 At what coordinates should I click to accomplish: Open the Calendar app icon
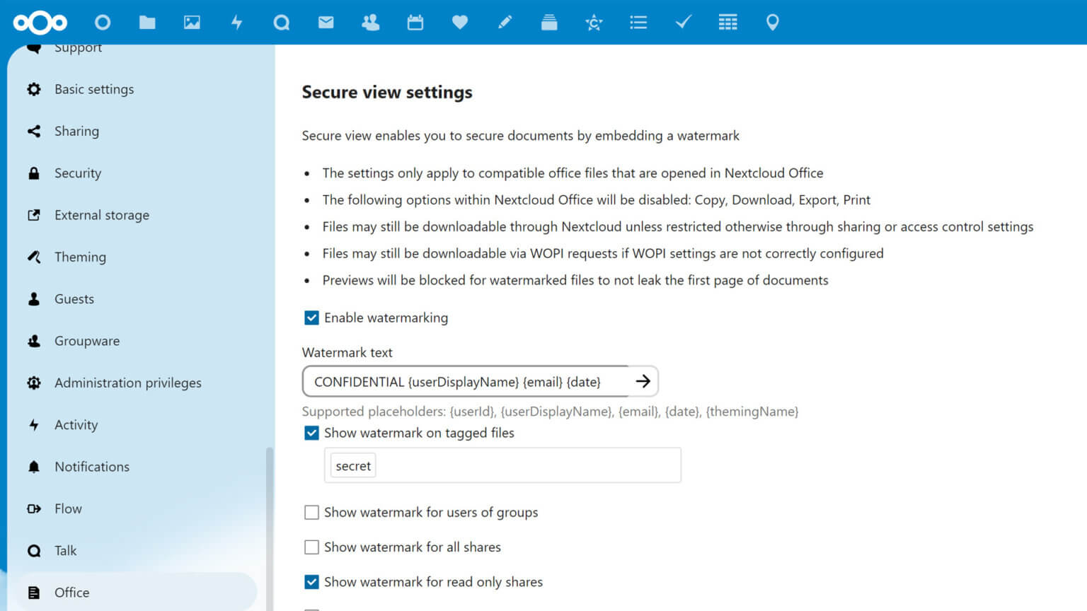tap(415, 22)
